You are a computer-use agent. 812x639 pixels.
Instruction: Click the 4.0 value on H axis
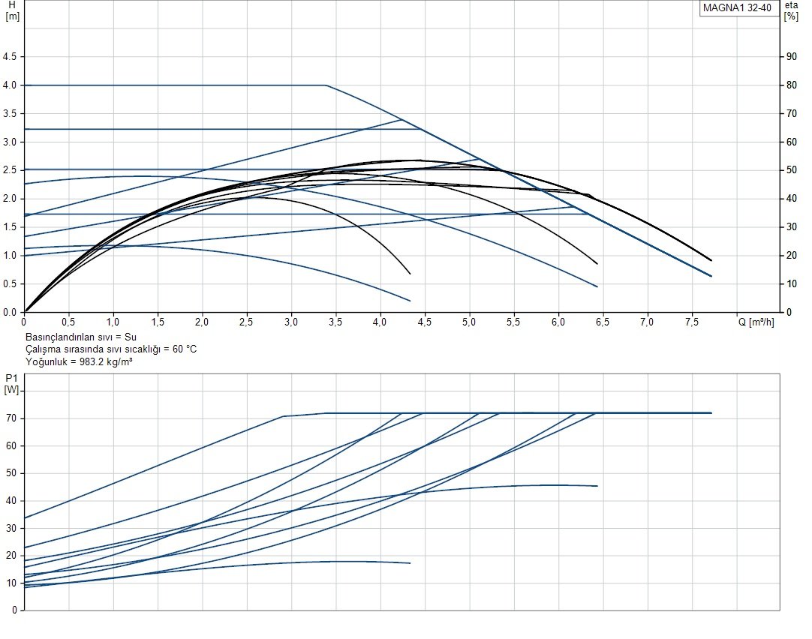10,85
